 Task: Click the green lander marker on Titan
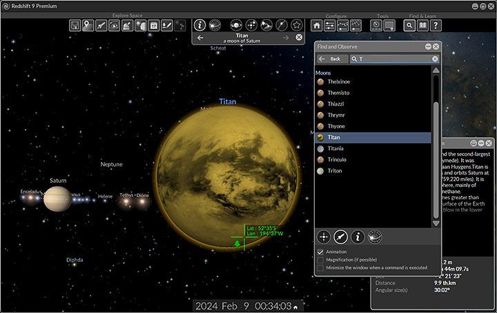[x=237, y=243]
